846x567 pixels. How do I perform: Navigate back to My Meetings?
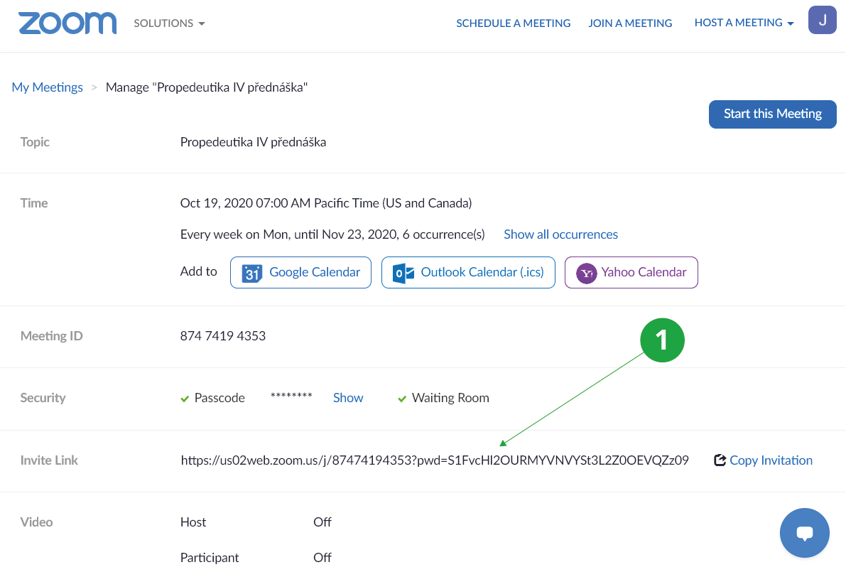point(48,87)
